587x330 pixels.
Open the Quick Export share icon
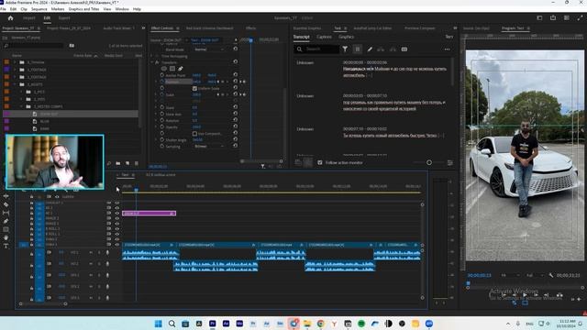[553, 18]
